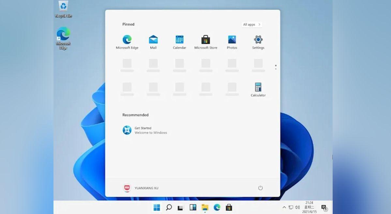
Task: Open the notification center icon
Action: tap(324, 207)
